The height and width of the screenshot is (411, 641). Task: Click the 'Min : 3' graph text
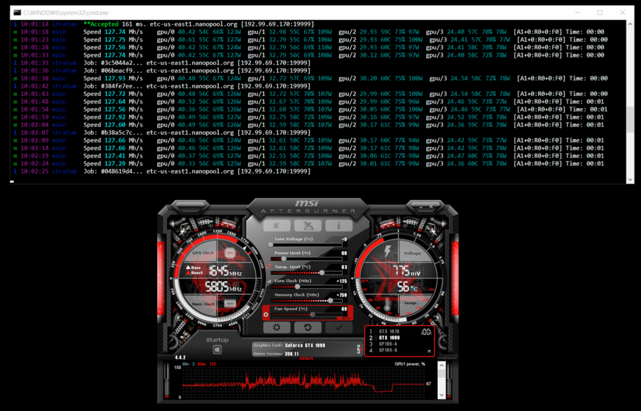(x=188, y=364)
